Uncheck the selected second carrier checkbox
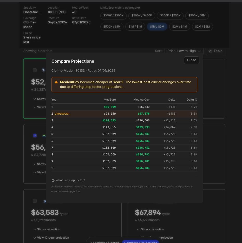 click(35, 135)
